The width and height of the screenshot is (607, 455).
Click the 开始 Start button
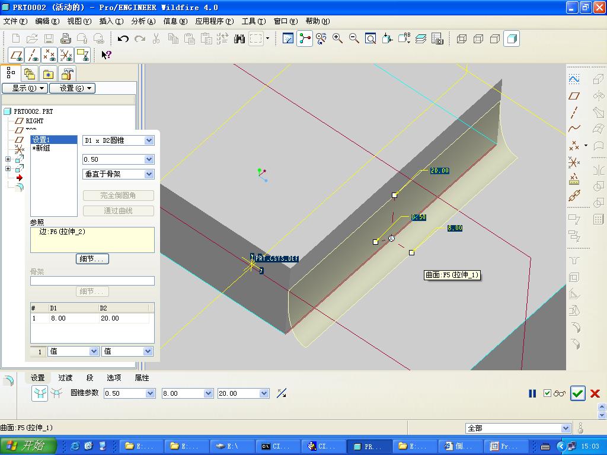click(x=28, y=446)
